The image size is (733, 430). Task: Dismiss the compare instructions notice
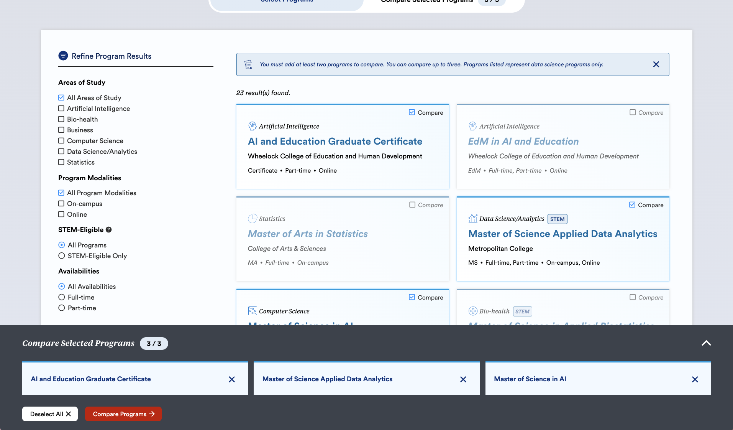(x=656, y=64)
